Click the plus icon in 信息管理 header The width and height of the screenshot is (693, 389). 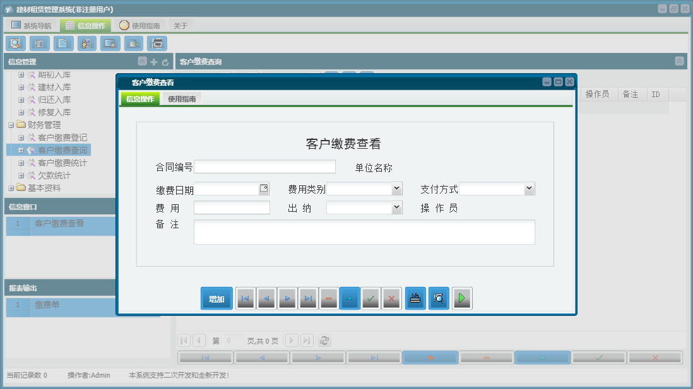pyautogui.click(x=154, y=62)
